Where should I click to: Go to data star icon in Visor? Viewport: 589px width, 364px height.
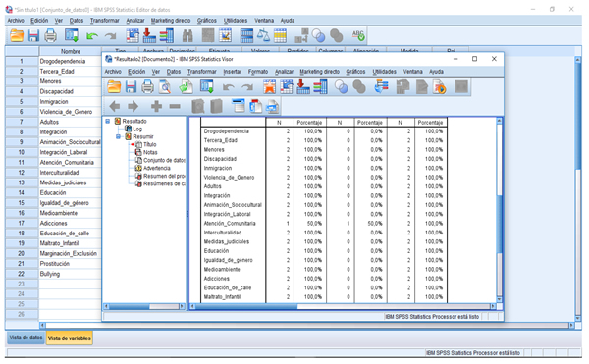(x=269, y=87)
